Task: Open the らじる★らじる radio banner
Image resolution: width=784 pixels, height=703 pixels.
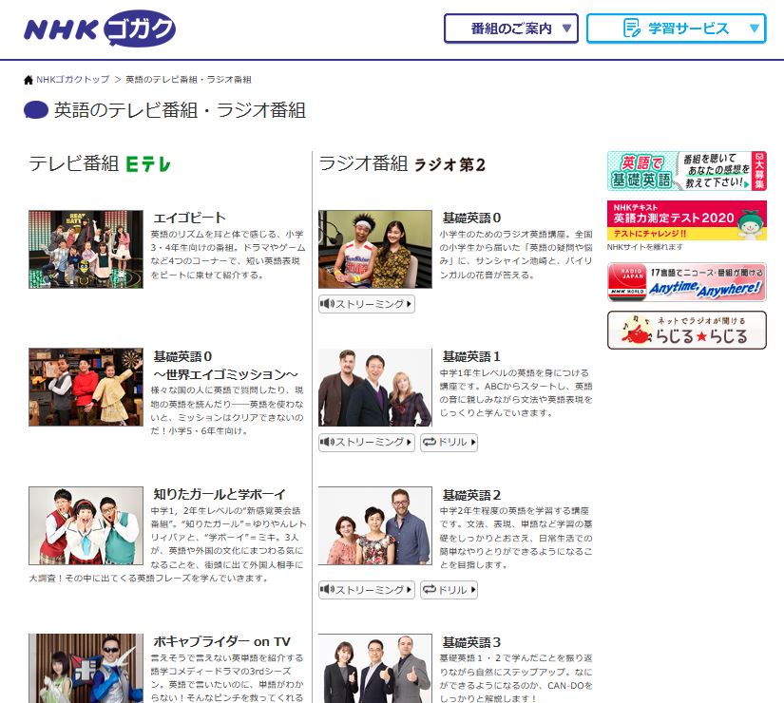Action: pos(686,331)
